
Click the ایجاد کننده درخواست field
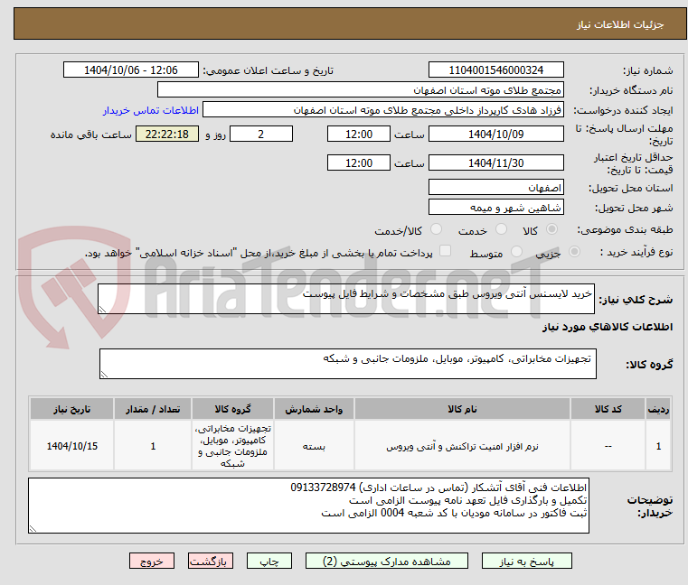[383, 110]
